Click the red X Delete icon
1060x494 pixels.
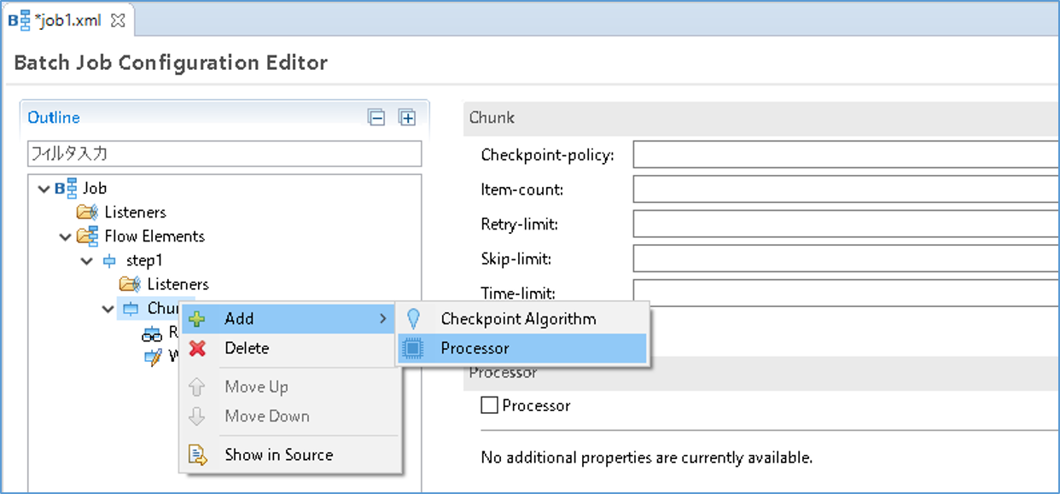[x=197, y=348]
